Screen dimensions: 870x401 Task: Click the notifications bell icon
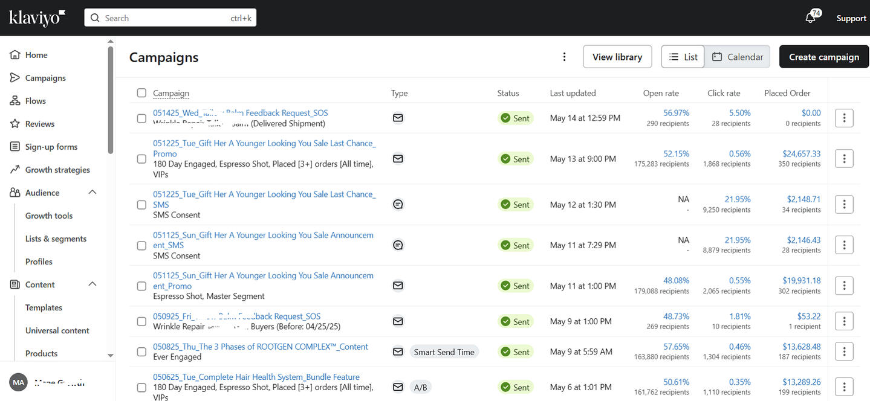[811, 18]
